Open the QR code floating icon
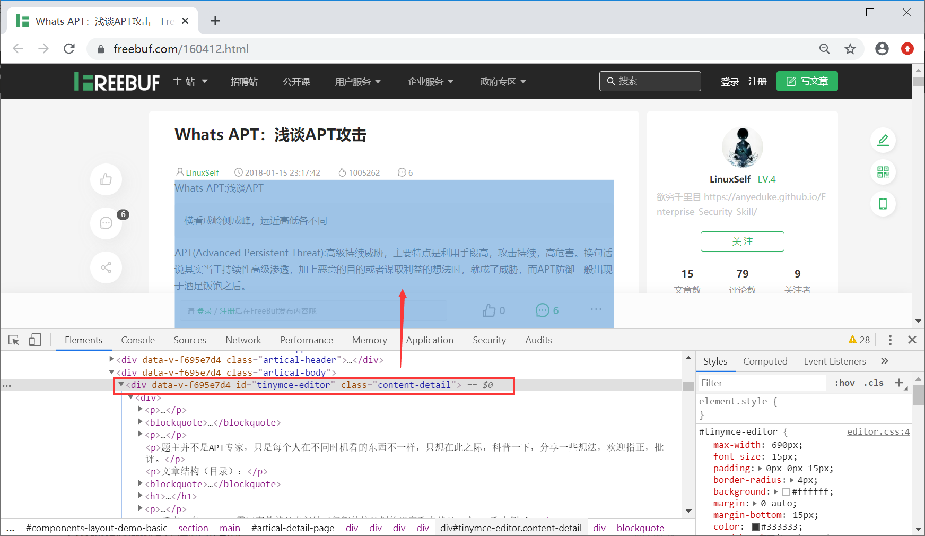 click(883, 172)
